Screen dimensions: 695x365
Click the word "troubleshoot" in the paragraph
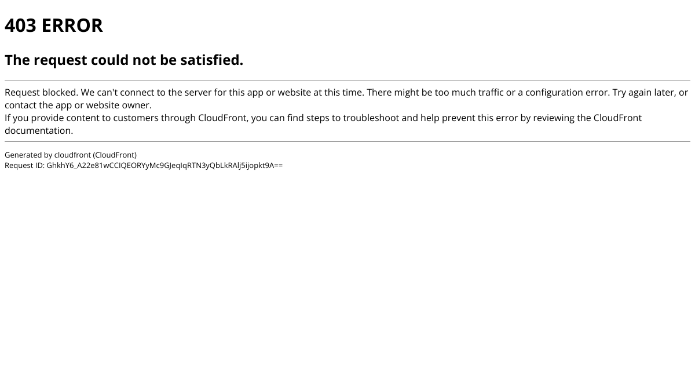point(371,118)
